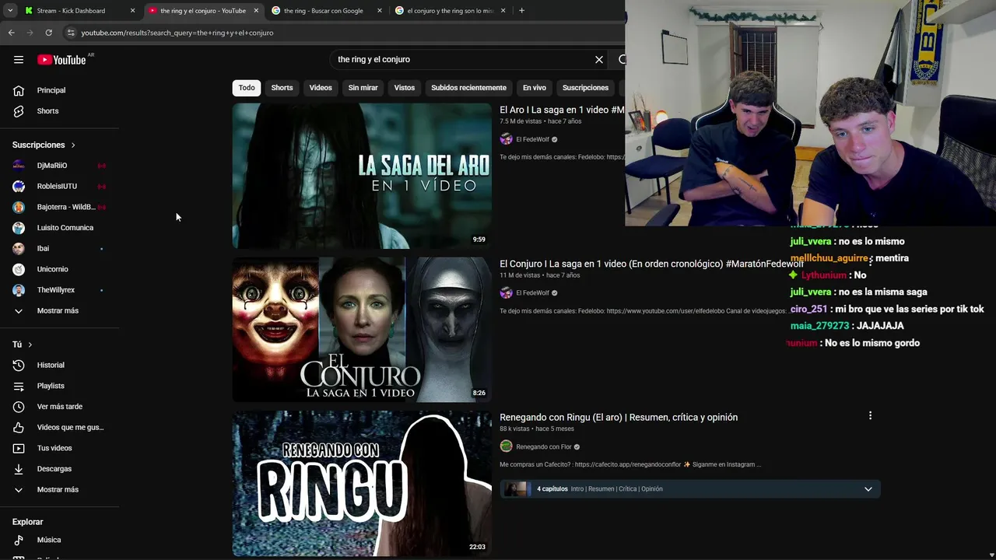
Task: Select the Todo filter chip
Action: tap(247, 88)
